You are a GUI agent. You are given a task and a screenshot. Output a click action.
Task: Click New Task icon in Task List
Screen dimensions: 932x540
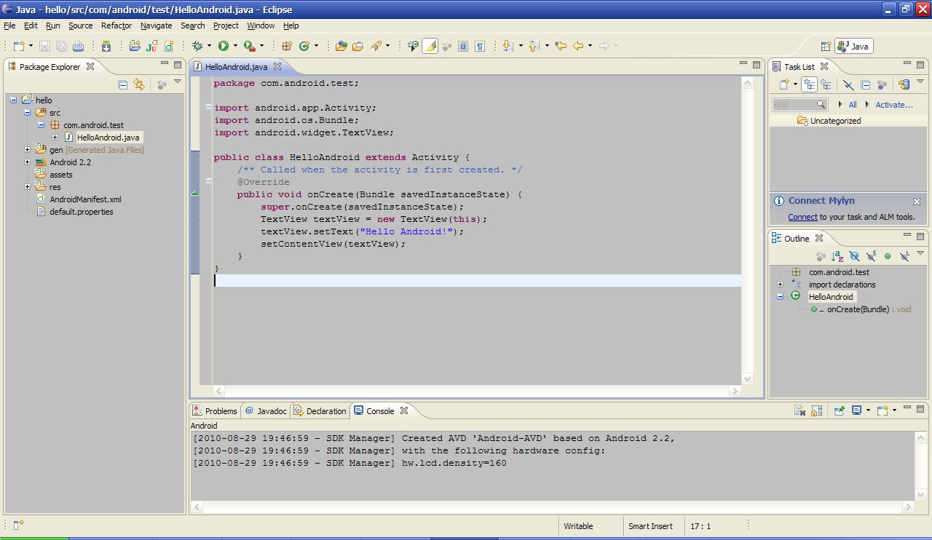click(784, 85)
